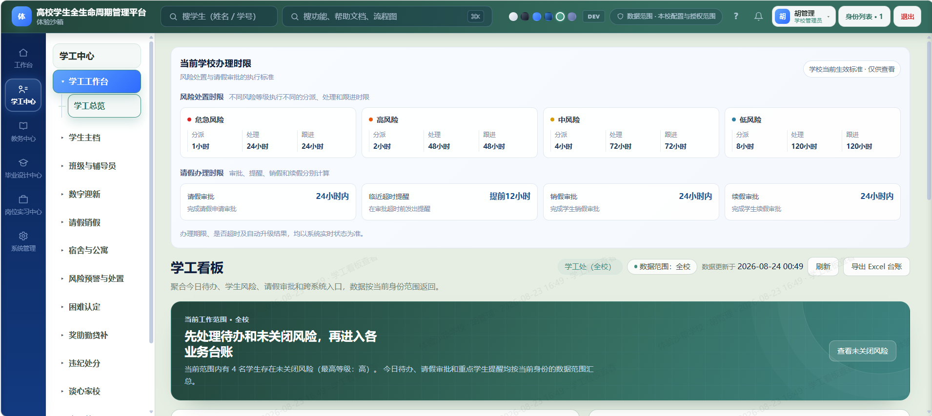Screen dimensions: 932x416
Task: Click 导出 Excel 台账 button
Action: pyautogui.click(x=876, y=266)
